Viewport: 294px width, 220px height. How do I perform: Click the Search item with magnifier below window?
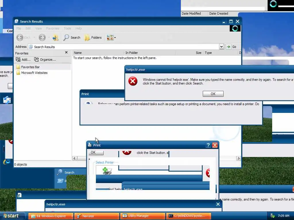[66, 172]
